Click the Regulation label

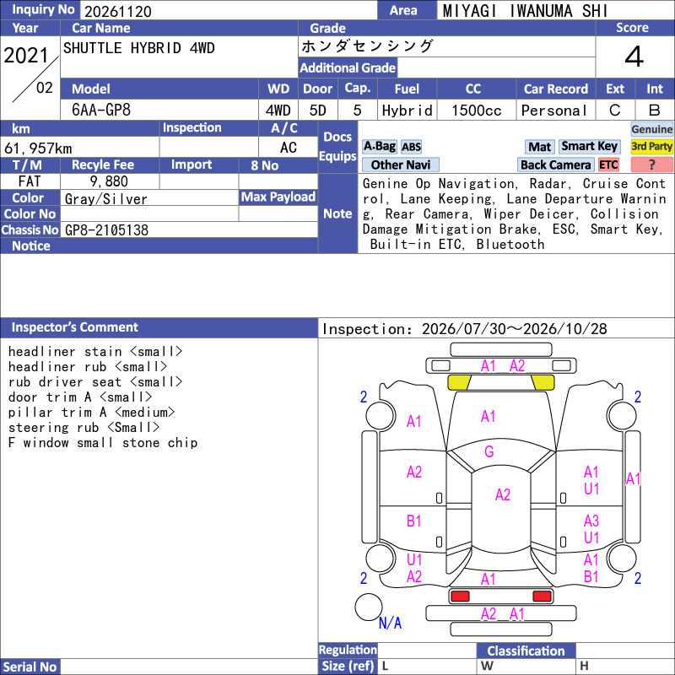tap(348, 650)
